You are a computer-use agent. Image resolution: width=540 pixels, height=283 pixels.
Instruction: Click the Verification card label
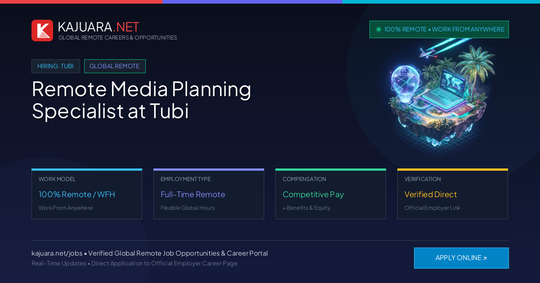[423, 179]
